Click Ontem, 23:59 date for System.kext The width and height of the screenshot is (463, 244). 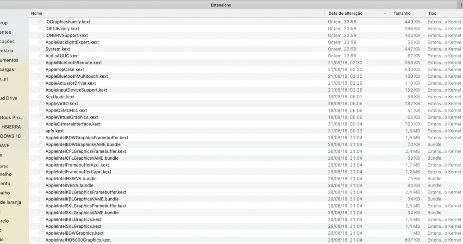point(342,49)
